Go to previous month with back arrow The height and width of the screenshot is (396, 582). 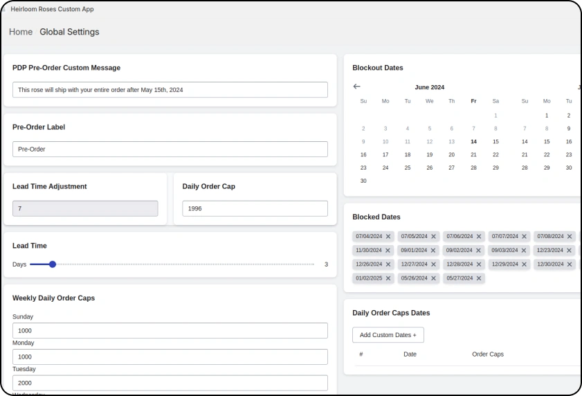(x=356, y=86)
